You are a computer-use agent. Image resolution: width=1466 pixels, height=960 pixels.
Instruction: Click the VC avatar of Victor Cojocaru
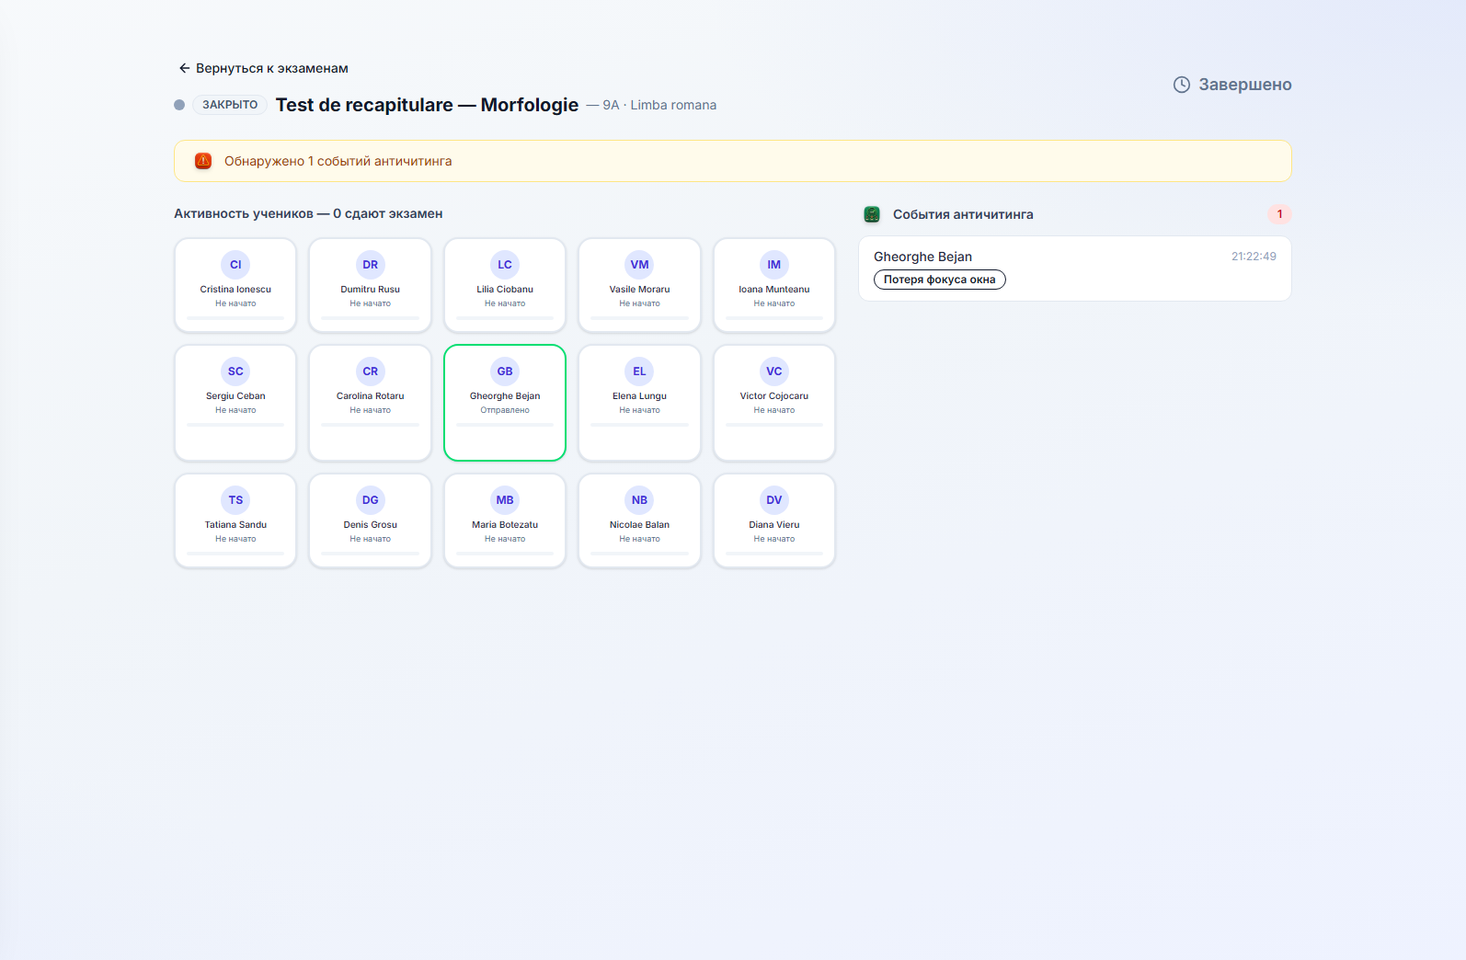[774, 371]
